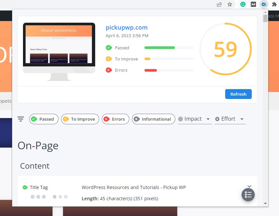Toggle the Informational filter chip
The image size is (279, 216).
coord(154,119)
